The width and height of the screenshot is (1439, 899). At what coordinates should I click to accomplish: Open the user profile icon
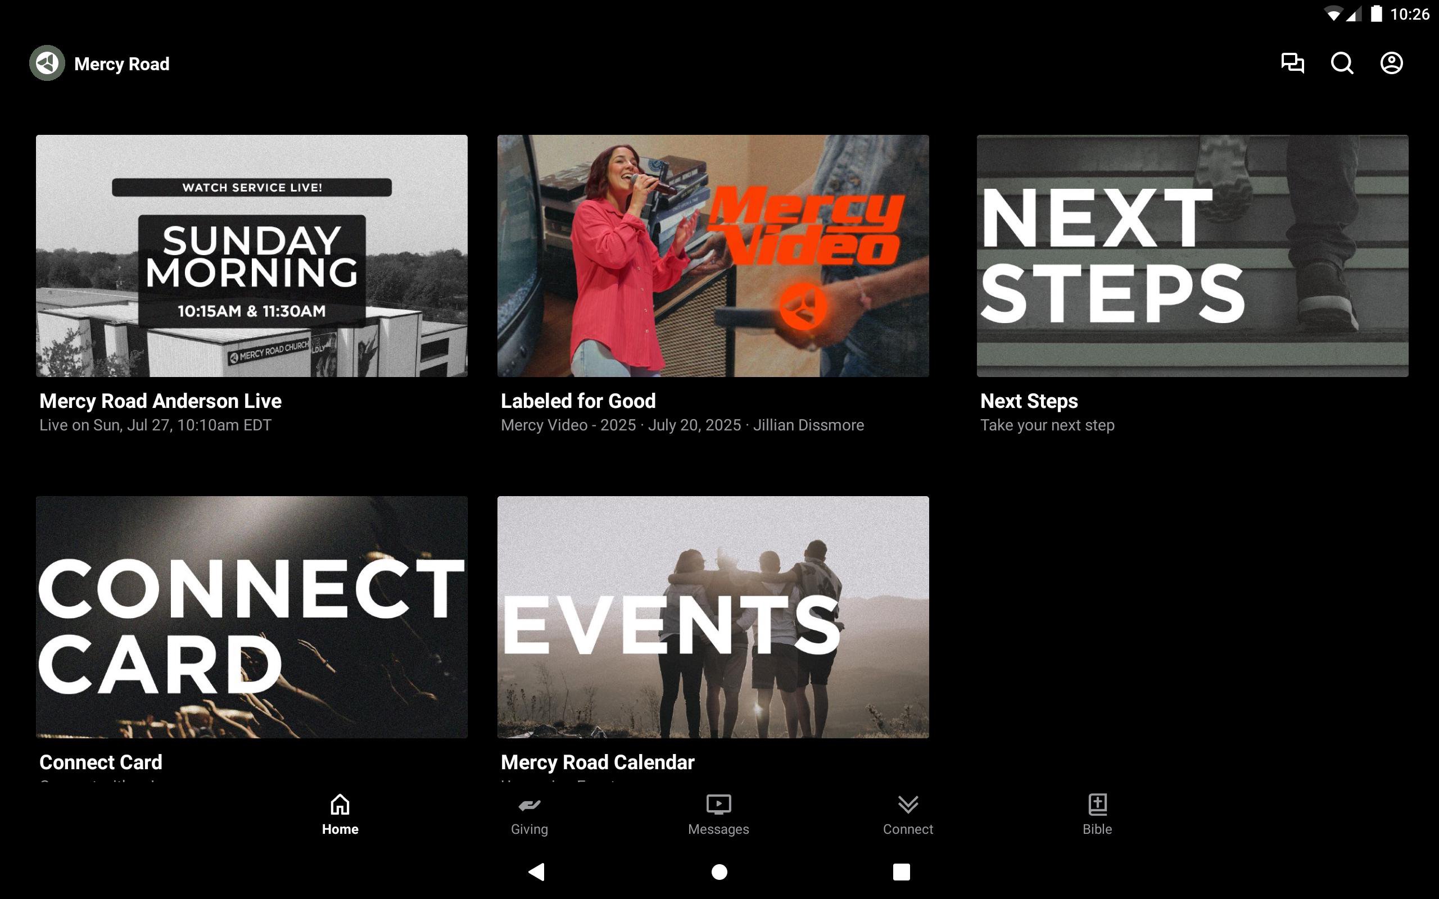(x=1391, y=63)
